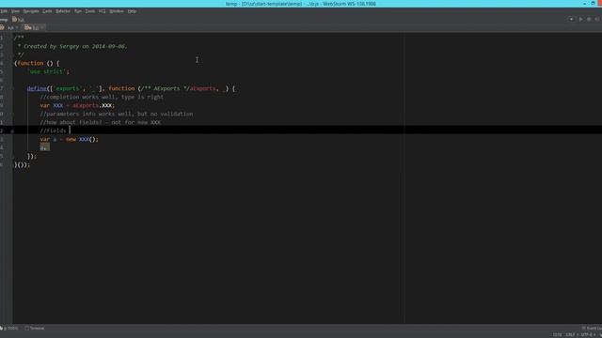Minimize the WebStorm window
The image size is (602, 338).
click(x=584, y=4)
